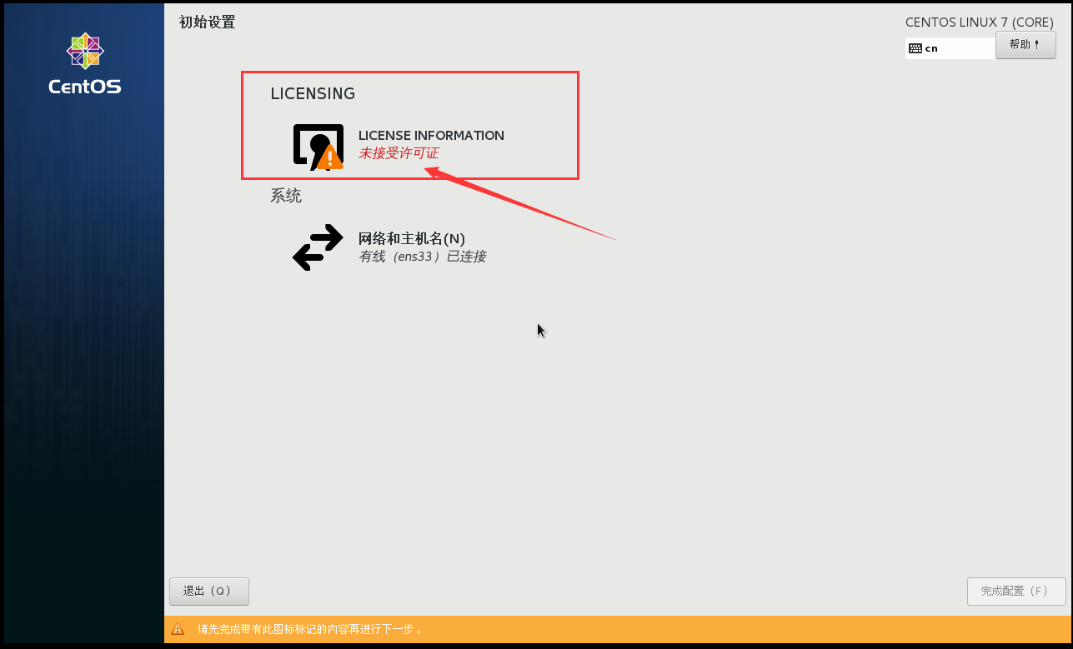Click the 帮助！ help button

pyautogui.click(x=1025, y=45)
